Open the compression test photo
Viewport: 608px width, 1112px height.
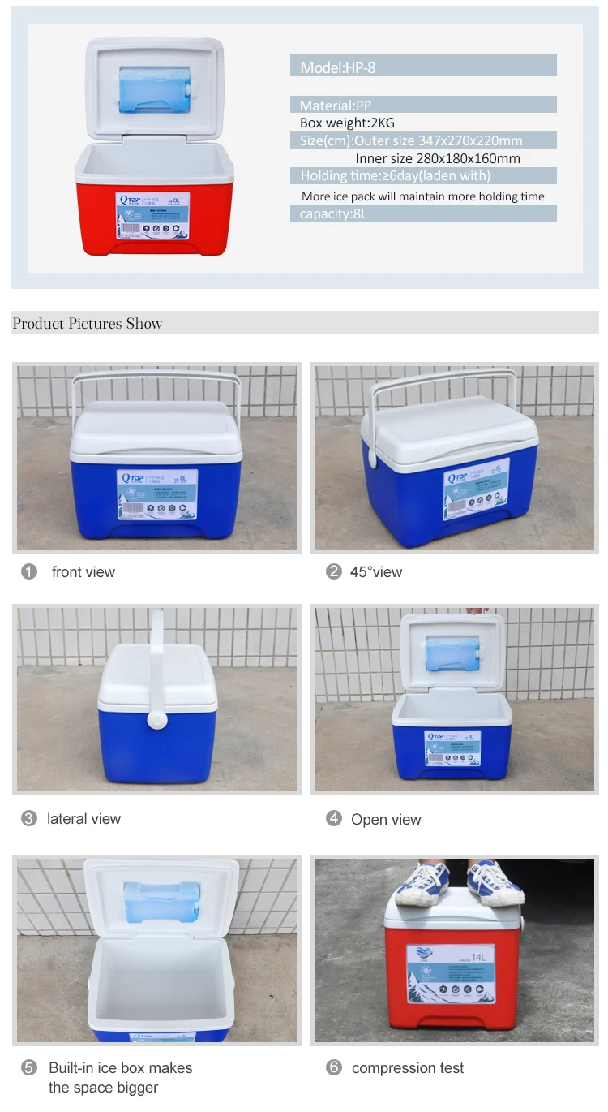click(454, 950)
